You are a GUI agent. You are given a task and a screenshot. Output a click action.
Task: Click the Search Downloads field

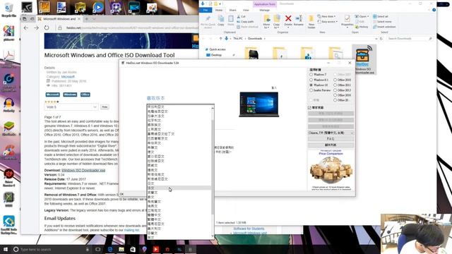(x=410, y=39)
